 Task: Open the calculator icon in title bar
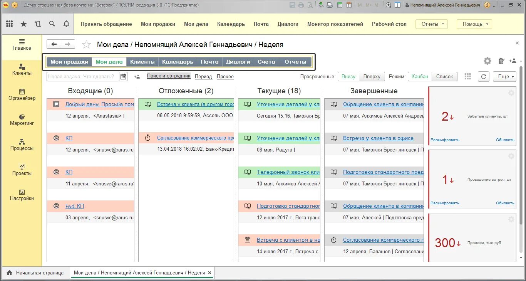(340, 5)
